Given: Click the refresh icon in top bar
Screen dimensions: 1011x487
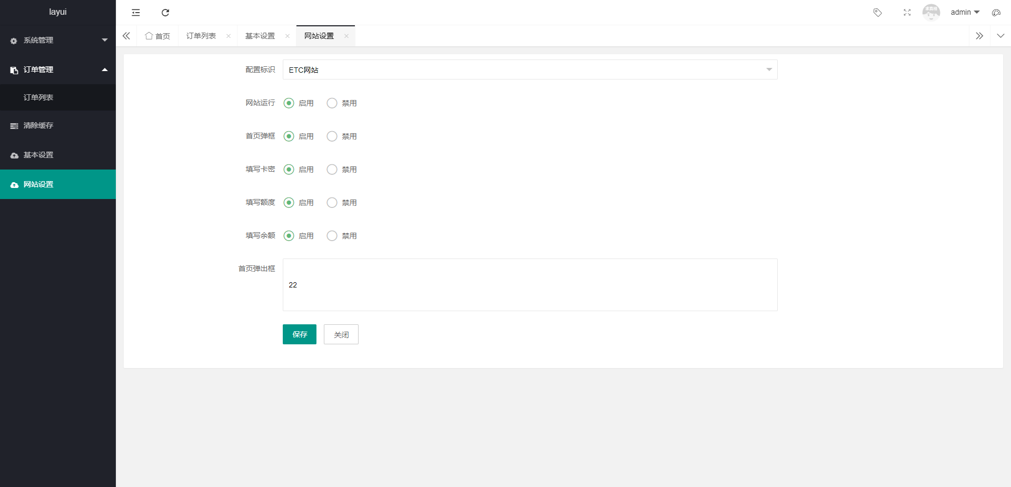Looking at the screenshot, I should 165,13.
